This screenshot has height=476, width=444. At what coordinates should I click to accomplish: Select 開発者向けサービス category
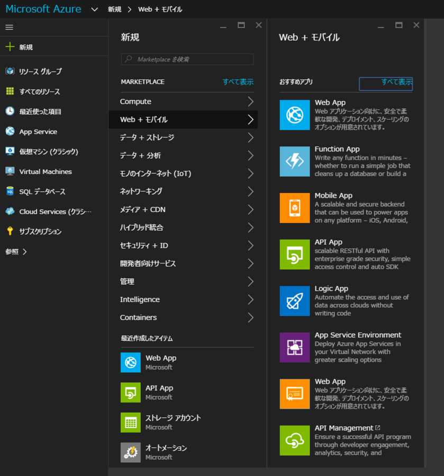tap(183, 263)
